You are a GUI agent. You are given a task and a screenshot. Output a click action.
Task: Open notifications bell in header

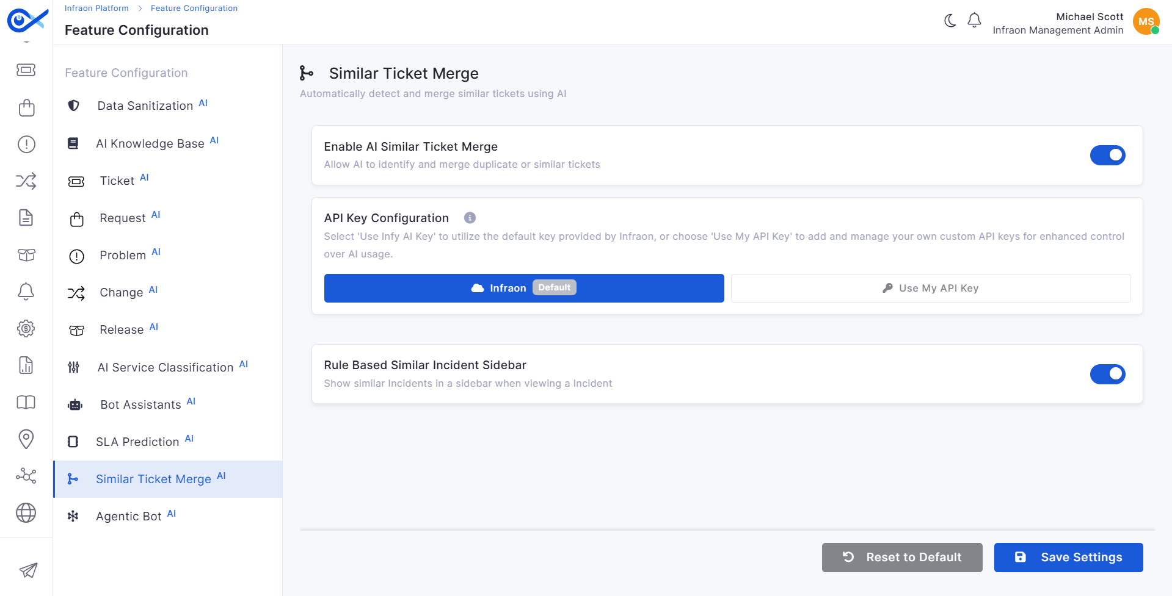(x=974, y=21)
